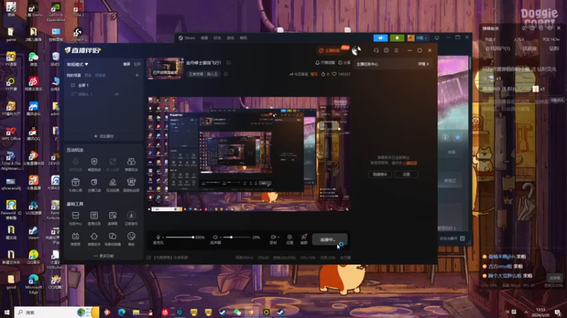Open the 帮助 menu in Steam window

[x=243, y=38]
